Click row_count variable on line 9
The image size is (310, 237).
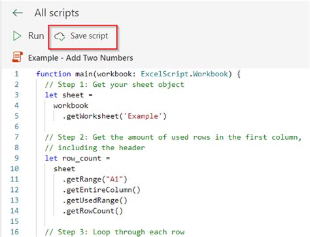tap(82, 159)
